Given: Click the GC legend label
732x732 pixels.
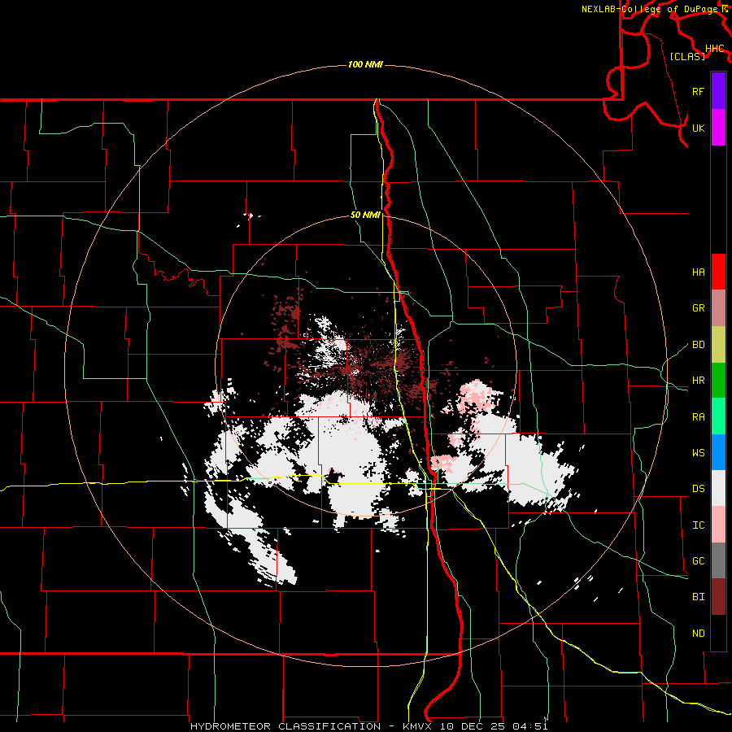Looking at the screenshot, I should pos(698,561).
